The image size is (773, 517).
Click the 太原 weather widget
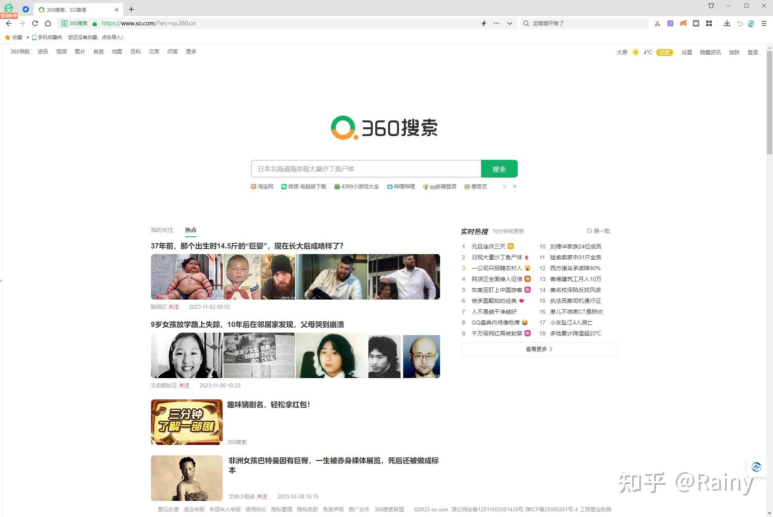644,52
